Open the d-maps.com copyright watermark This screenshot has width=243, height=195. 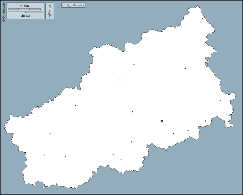3,11
